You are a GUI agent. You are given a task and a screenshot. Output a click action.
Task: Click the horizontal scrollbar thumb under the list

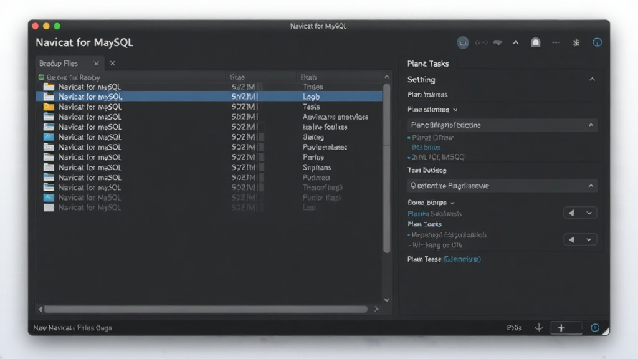click(206, 309)
